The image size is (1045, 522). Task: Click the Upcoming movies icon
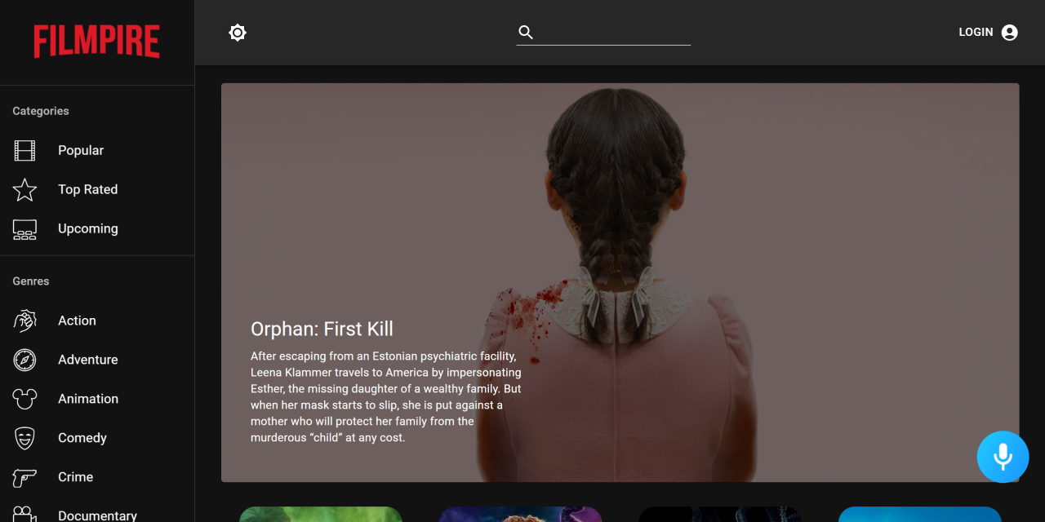click(24, 229)
